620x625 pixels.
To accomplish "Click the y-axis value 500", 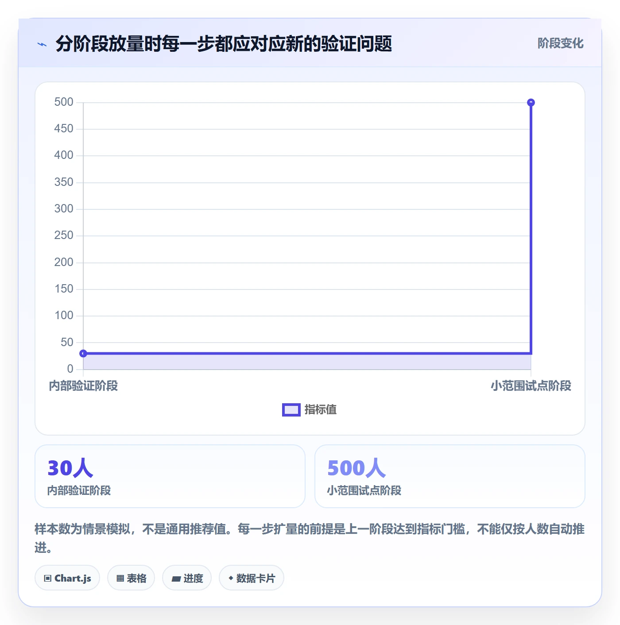I will coord(64,102).
